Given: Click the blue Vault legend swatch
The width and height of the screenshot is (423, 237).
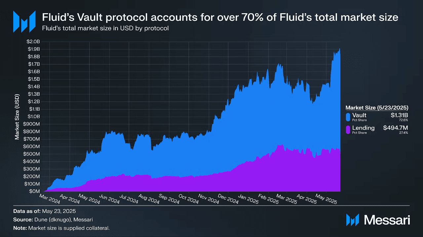Looking at the screenshot, I should 348,117.
